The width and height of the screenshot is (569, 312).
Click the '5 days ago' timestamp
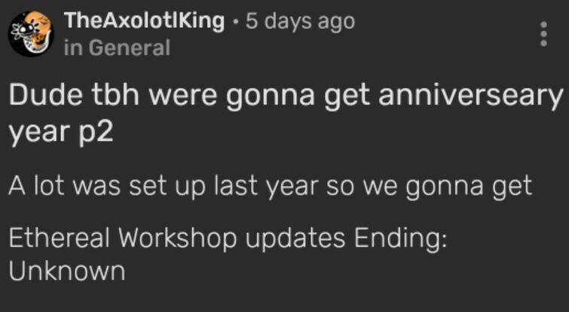click(x=300, y=22)
